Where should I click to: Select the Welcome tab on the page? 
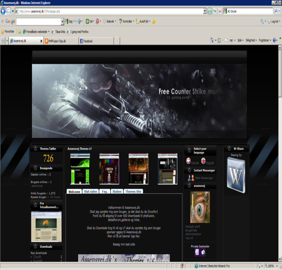(x=74, y=192)
